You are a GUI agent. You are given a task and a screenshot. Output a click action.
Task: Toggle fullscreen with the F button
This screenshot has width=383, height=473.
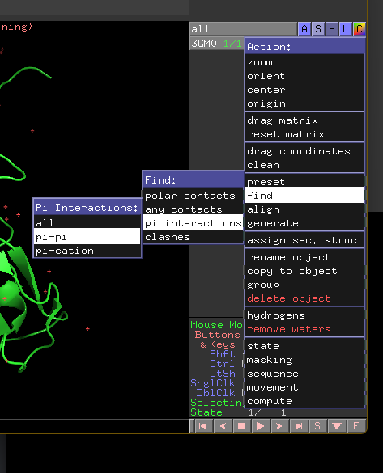[355, 426]
